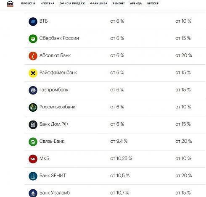Select the Сбербанк России row name
This screenshot has width=206, height=197.
click(59, 38)
